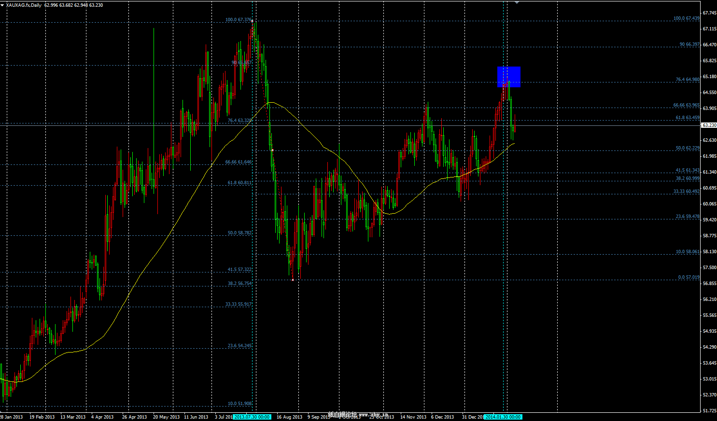
Task: Click the 28 Jan 2013 date on time axis
Action: pyautogui.click(x=11, y=417)
